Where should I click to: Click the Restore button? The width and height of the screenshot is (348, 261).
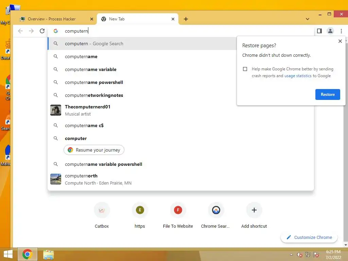[328, 94]
